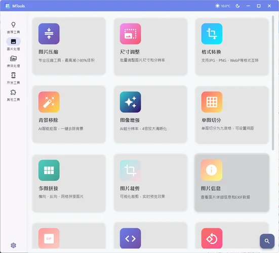The image size is (279, 253).
Task: Click the 图片压缩 purple compress icon
Action: [x=49, y=34]
